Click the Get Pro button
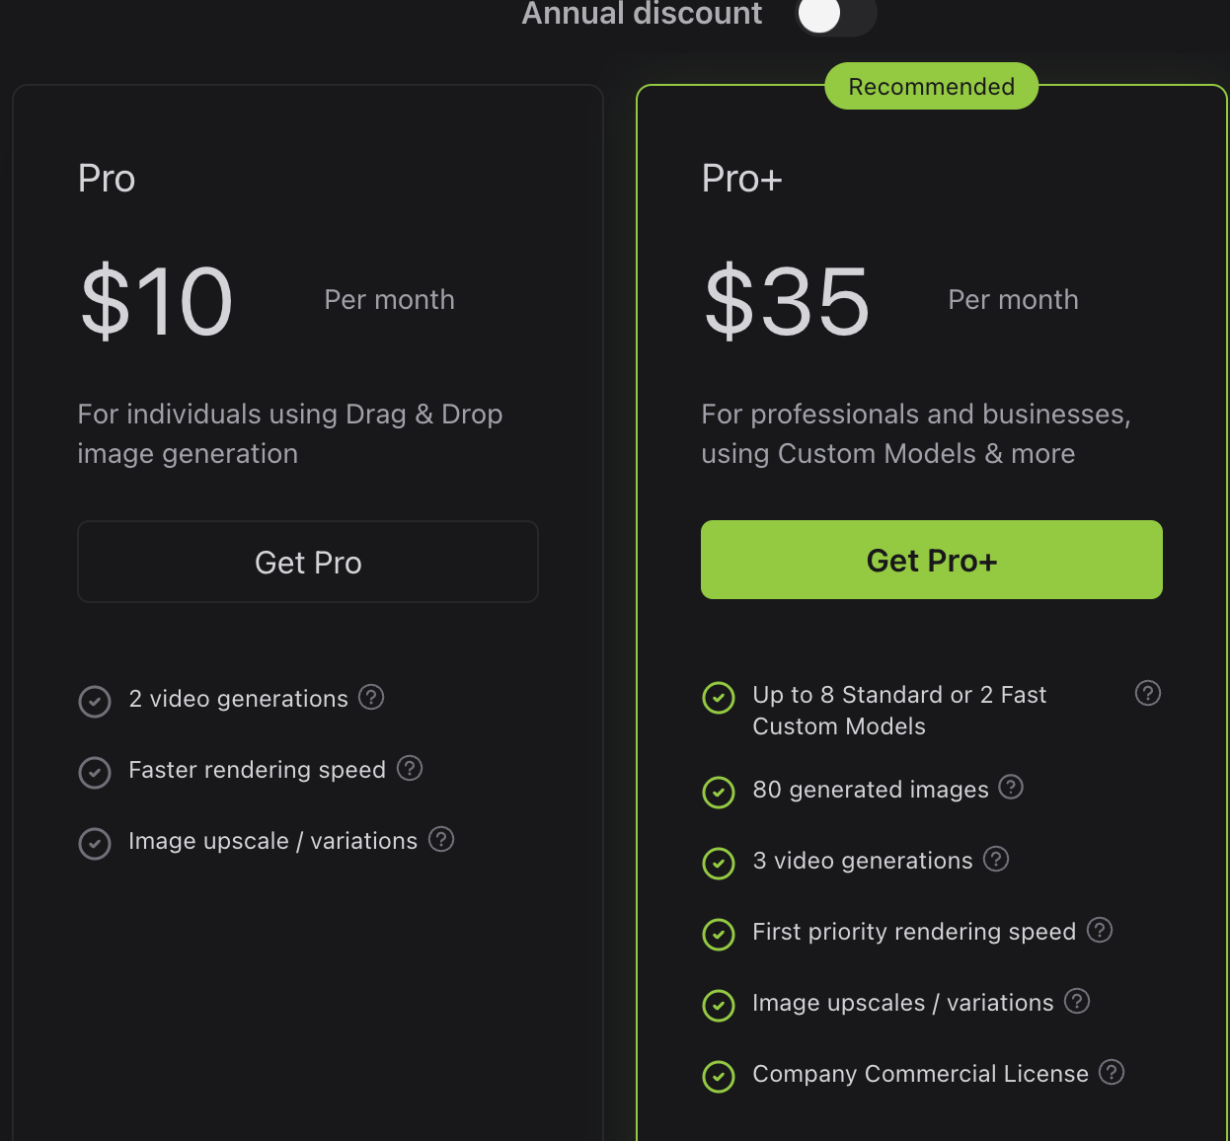 coord(308,562)
